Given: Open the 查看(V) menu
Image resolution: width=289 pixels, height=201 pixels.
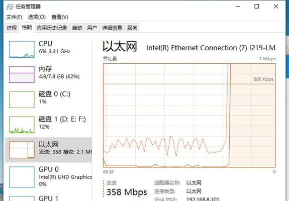Looking at the screenshot, I should 60,17.
